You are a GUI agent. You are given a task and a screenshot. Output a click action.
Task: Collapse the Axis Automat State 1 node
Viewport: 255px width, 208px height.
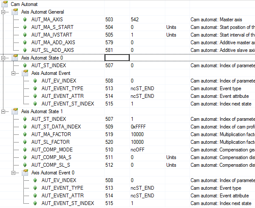point(3,111)
